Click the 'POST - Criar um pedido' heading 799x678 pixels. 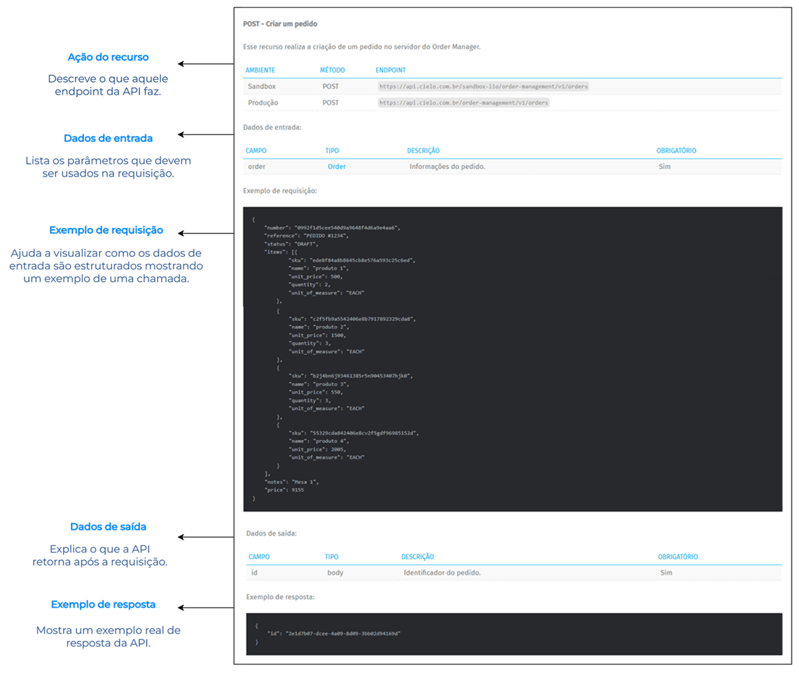[x=280, y=24]
